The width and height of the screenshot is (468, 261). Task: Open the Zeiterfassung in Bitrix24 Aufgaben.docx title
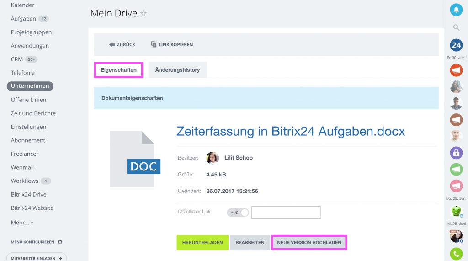click(x=291, y=131)
